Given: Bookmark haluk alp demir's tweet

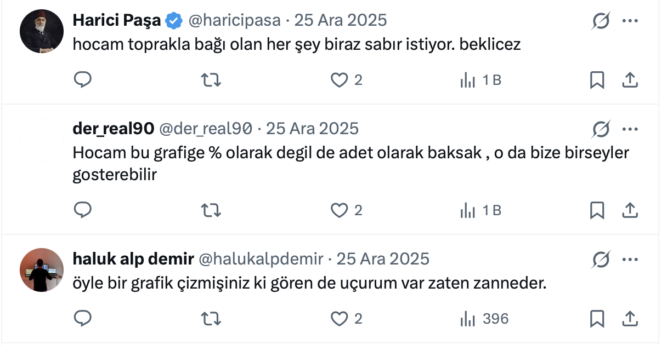Looking at the screenshot, I should [x=597, y=318].
